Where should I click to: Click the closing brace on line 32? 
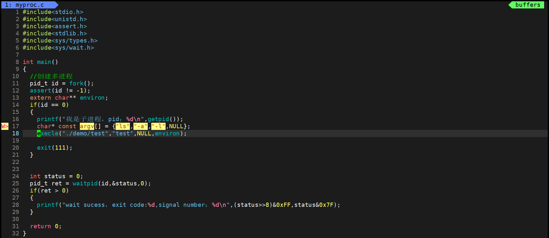point(24,233)
